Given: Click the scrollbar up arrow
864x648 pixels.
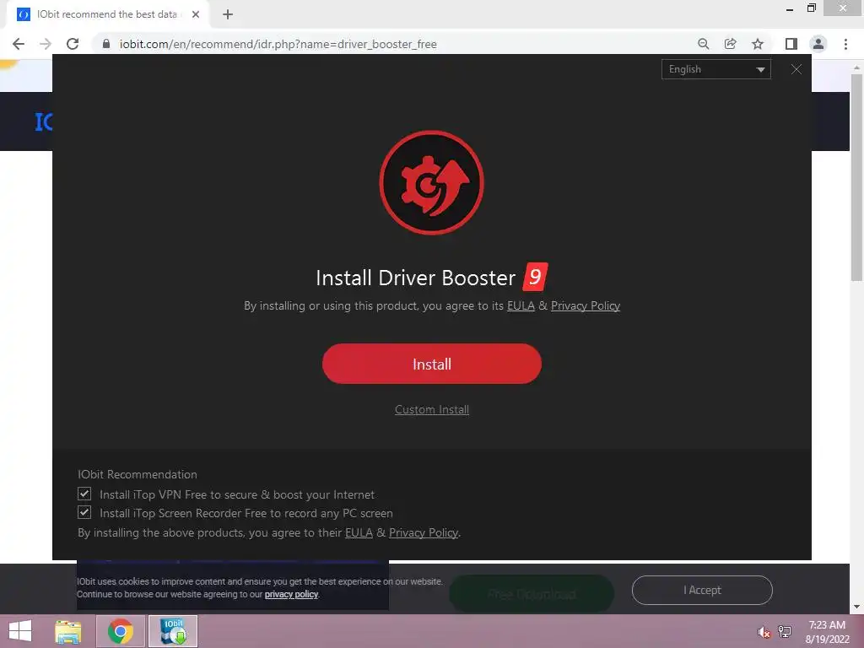Looking at the screenshot, I should tap(856, 67).
